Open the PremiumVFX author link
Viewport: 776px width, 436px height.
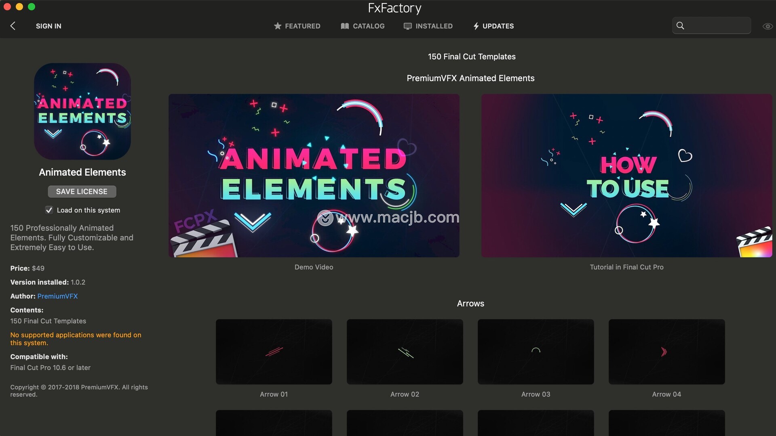coord(57,296)
